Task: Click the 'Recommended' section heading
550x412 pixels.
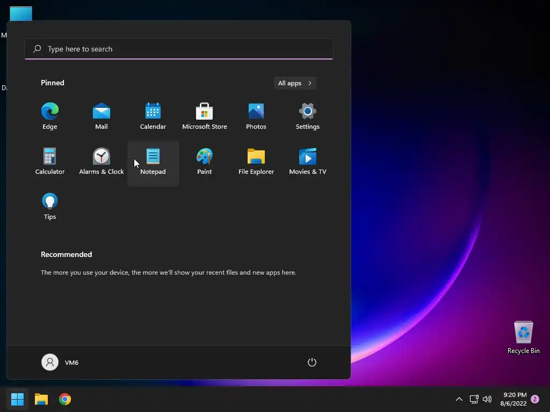Action: (66, 254)
